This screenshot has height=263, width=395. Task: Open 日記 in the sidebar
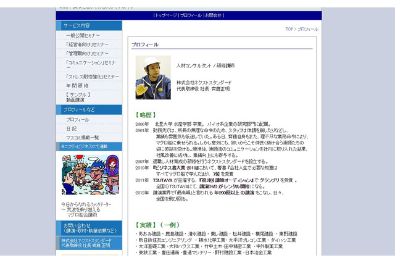(72, 128)
